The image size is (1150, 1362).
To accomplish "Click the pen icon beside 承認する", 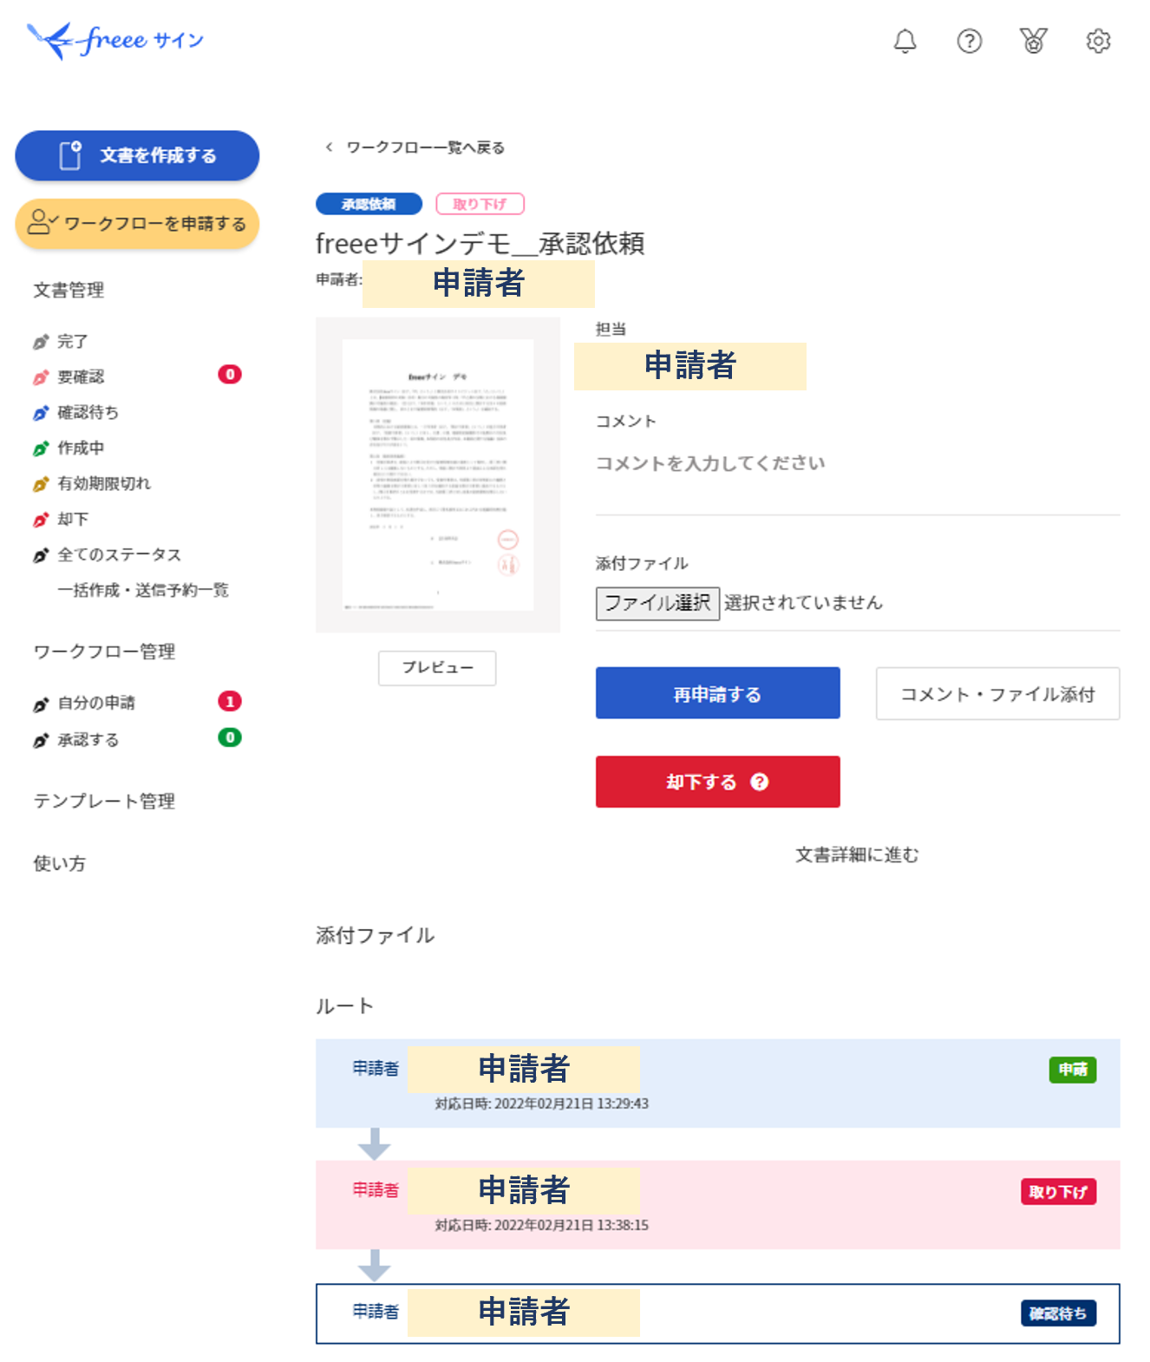I will point(41,741).
